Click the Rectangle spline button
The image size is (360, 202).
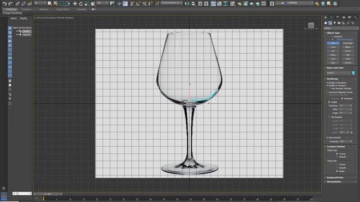pyautogui.click(x=348, y=43)
